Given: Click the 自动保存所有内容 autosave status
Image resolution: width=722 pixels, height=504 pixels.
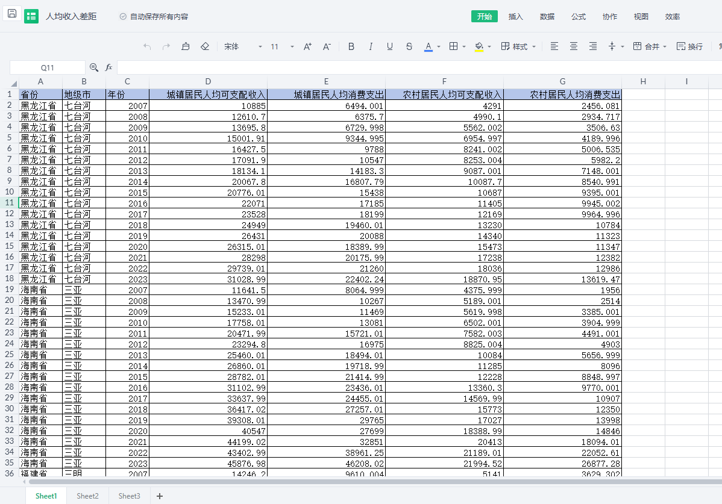Looking at the screenshot, I should click(x=154, y=16).
